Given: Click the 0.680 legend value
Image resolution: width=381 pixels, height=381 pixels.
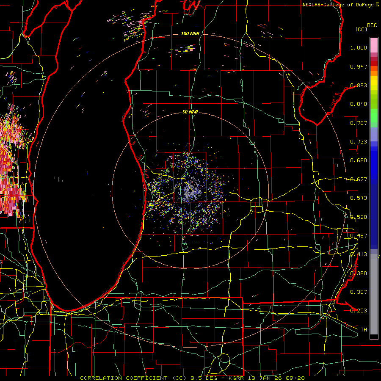Looking at the screenshot, I should click(x=359, y=160).
